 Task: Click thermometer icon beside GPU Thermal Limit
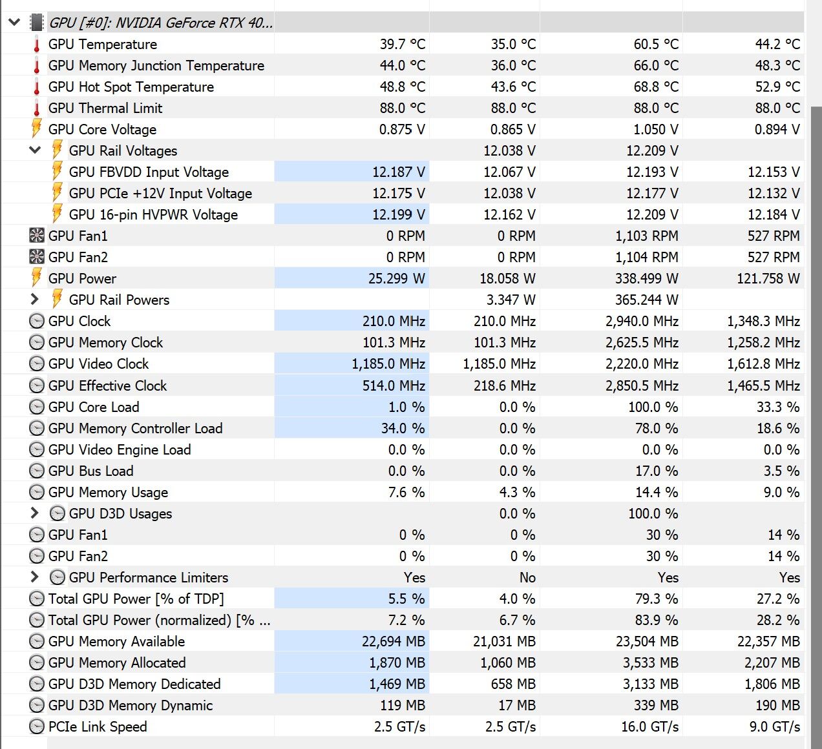point(37,108)
